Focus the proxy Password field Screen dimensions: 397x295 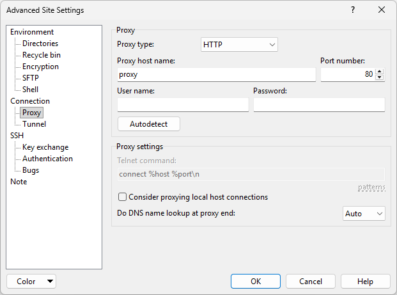319,105
